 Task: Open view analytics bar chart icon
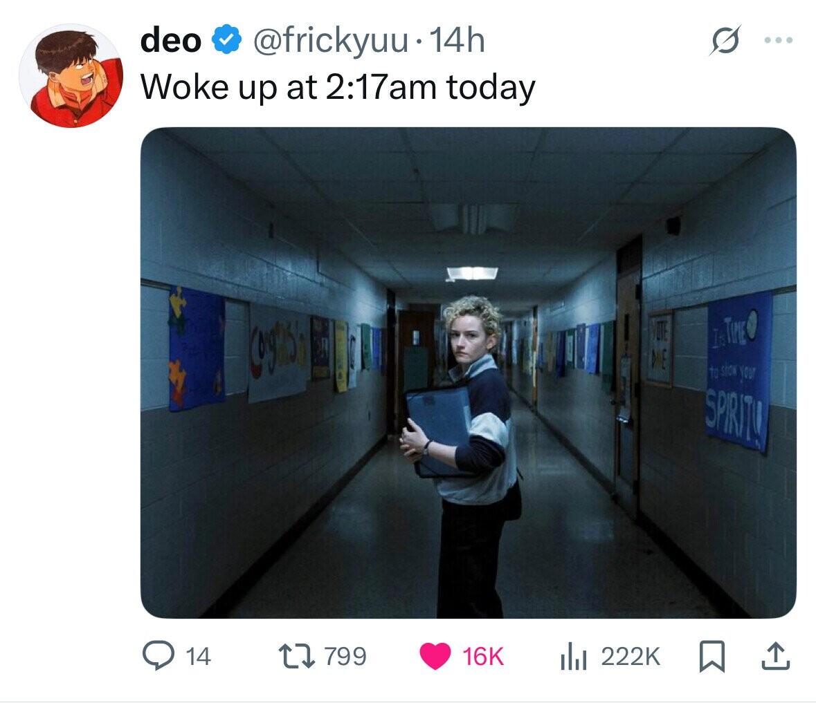click(x=574, y=657)
